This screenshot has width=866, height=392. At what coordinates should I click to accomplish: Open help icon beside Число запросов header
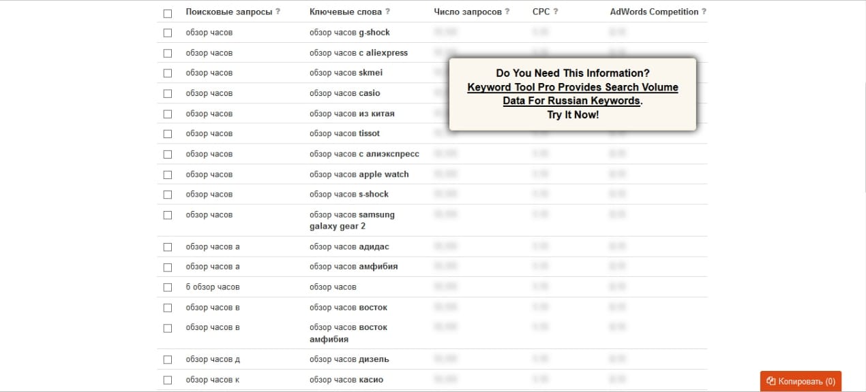507,12
